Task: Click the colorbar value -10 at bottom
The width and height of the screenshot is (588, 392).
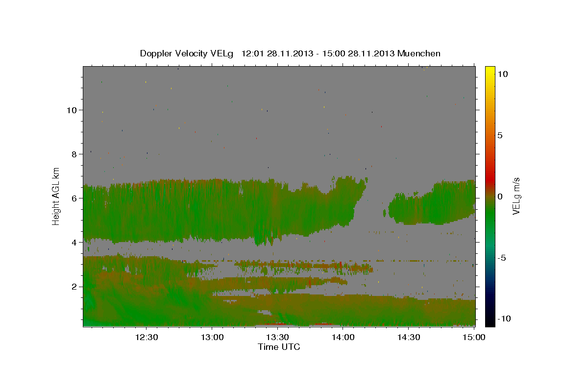Action: [504, 318]
